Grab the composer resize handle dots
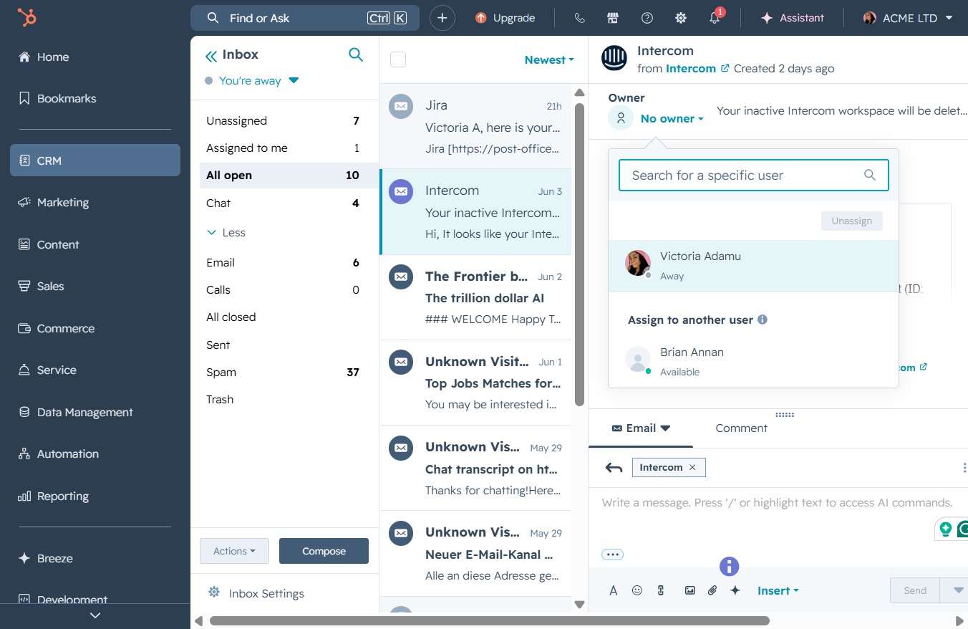 (x=785, y=415)
